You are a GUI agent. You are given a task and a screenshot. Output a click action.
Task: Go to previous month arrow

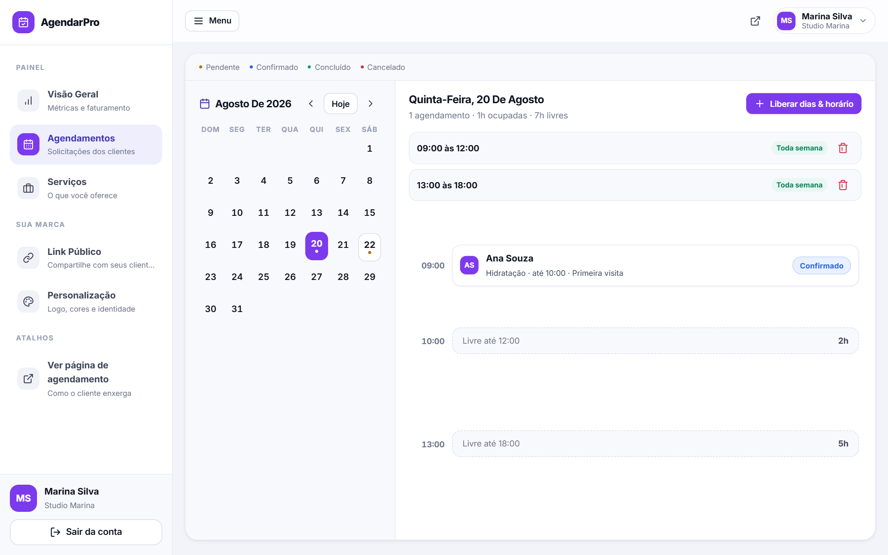pyautogui.click(x=311, y=104)
